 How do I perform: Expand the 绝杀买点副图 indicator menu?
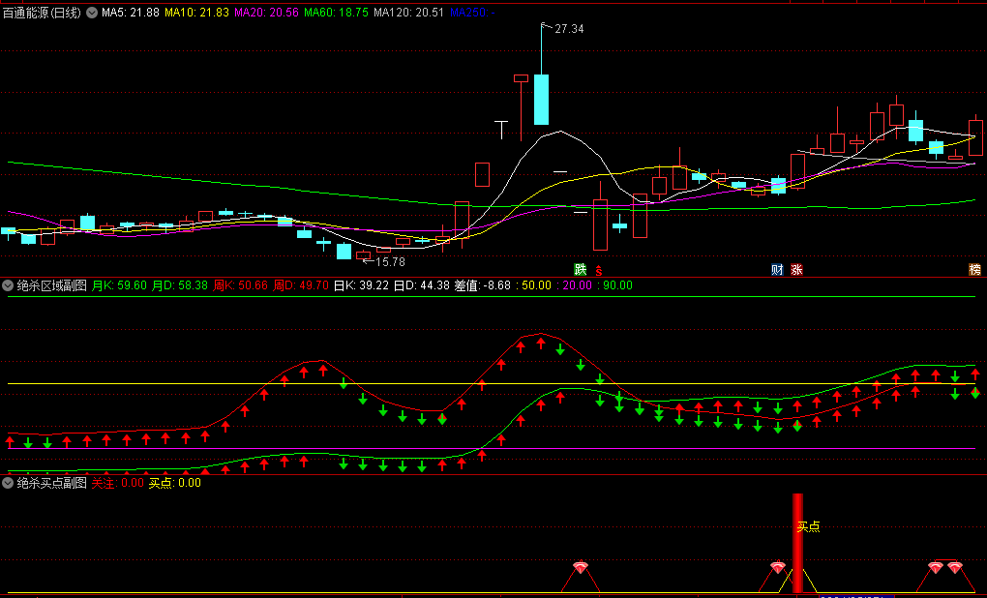pyautogui.click(x=9, y=483)
